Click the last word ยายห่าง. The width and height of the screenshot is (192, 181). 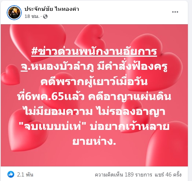[94, 141]
